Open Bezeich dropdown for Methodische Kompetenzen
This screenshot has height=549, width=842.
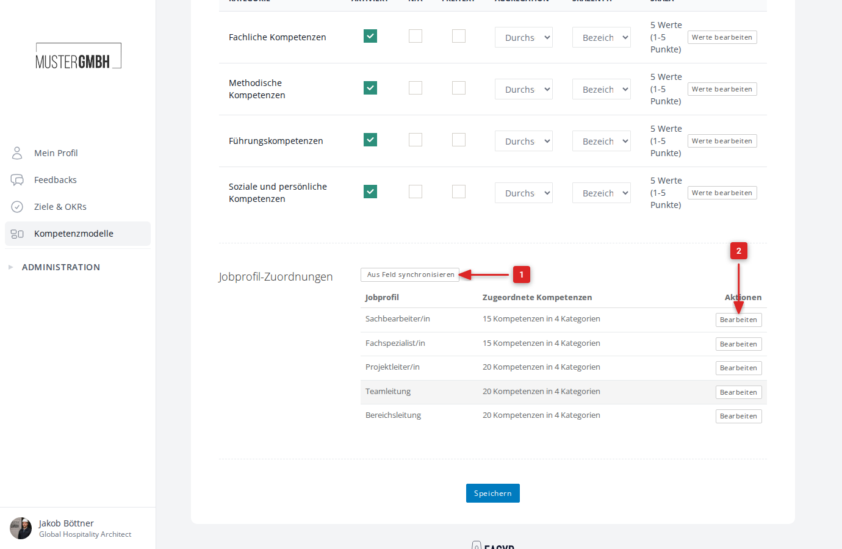click(x=602, y=89)
